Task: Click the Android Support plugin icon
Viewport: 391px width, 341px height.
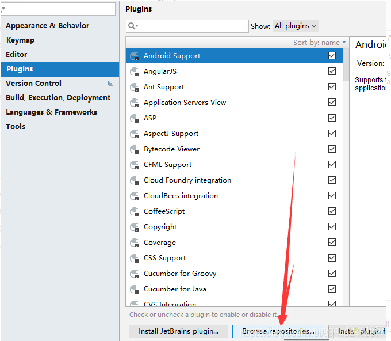Action: [135, 56]
